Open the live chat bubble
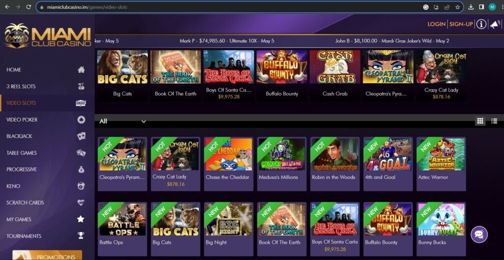 (479, 234)
